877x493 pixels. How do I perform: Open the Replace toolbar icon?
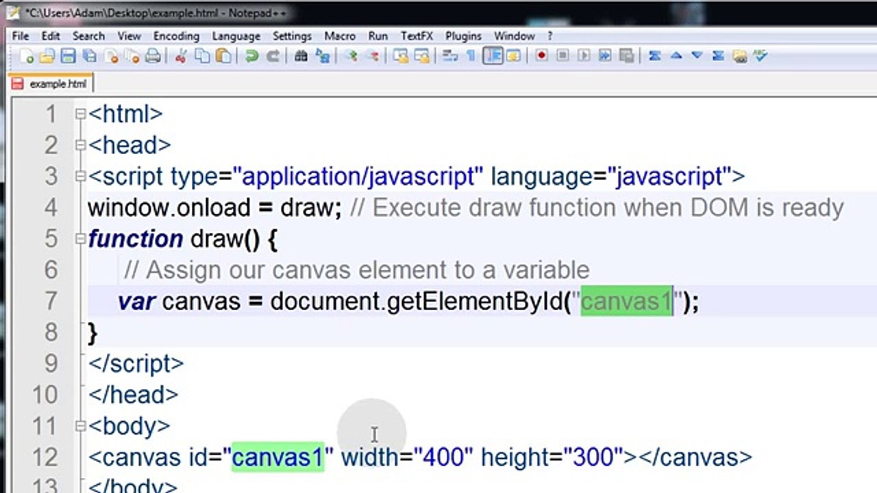322,56
